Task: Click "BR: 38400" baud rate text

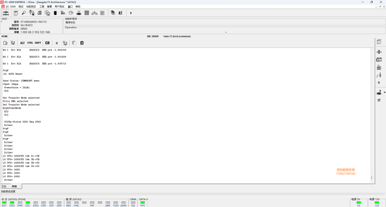Action: point(153,37)
